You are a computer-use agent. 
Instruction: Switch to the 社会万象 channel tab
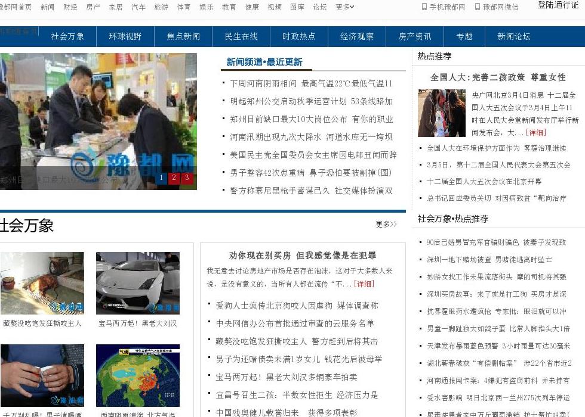67,36
